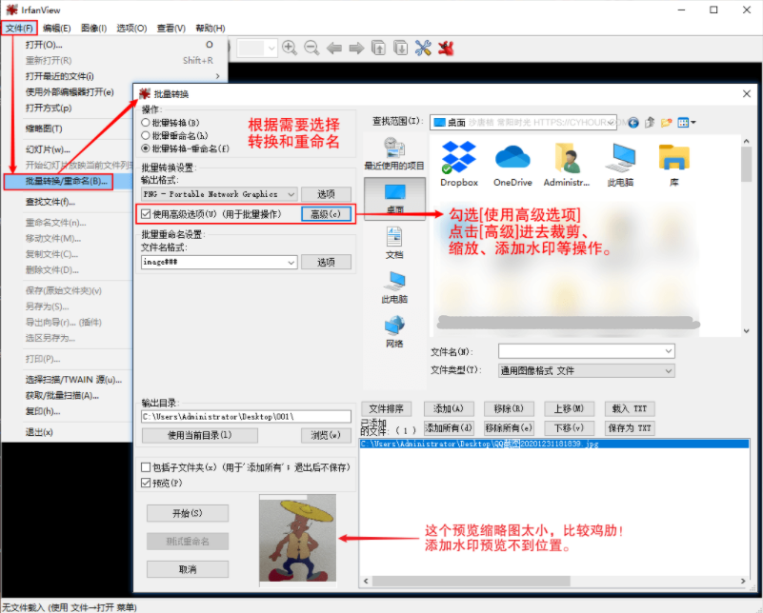Viewport: 763px width, 613px height.
Task: Open the Administrator user folder
Action: pos(567,164)
